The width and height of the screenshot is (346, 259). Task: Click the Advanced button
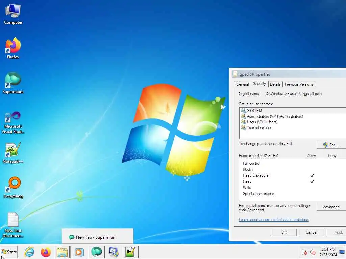(331, 207)
